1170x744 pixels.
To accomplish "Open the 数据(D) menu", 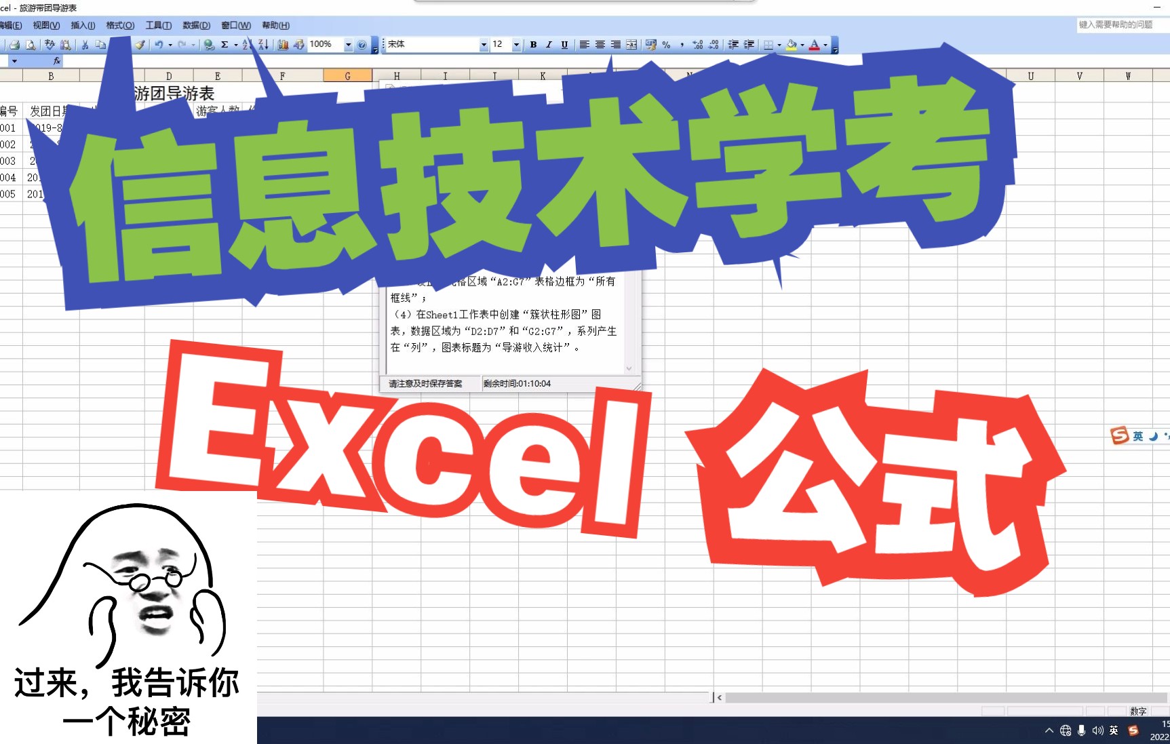I will 196,26.
